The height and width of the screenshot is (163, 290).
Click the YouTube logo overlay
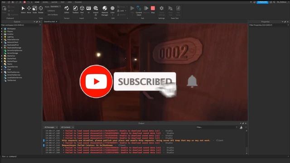96,81
